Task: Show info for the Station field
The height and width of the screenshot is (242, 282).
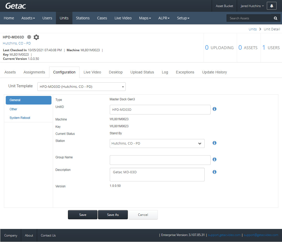Action: (x=214, y=143)
